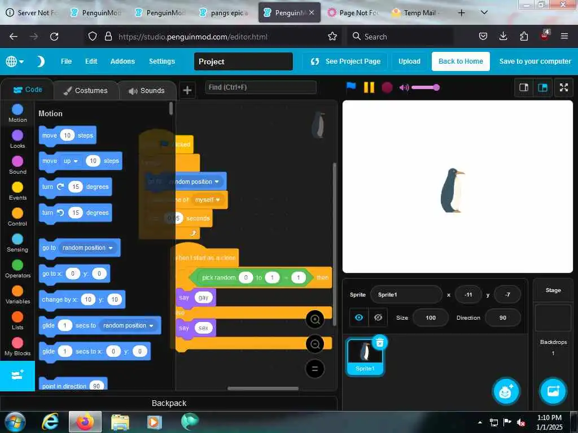Open the add extension button
Screen dimensions: 578x433
pyautogui.click(x=17, y=375)
